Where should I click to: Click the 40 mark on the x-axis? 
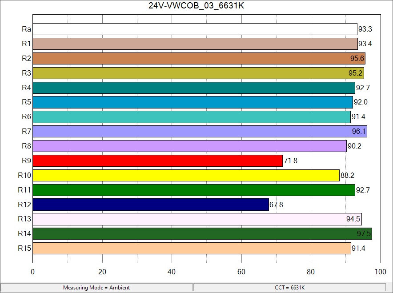coord(172,272)
